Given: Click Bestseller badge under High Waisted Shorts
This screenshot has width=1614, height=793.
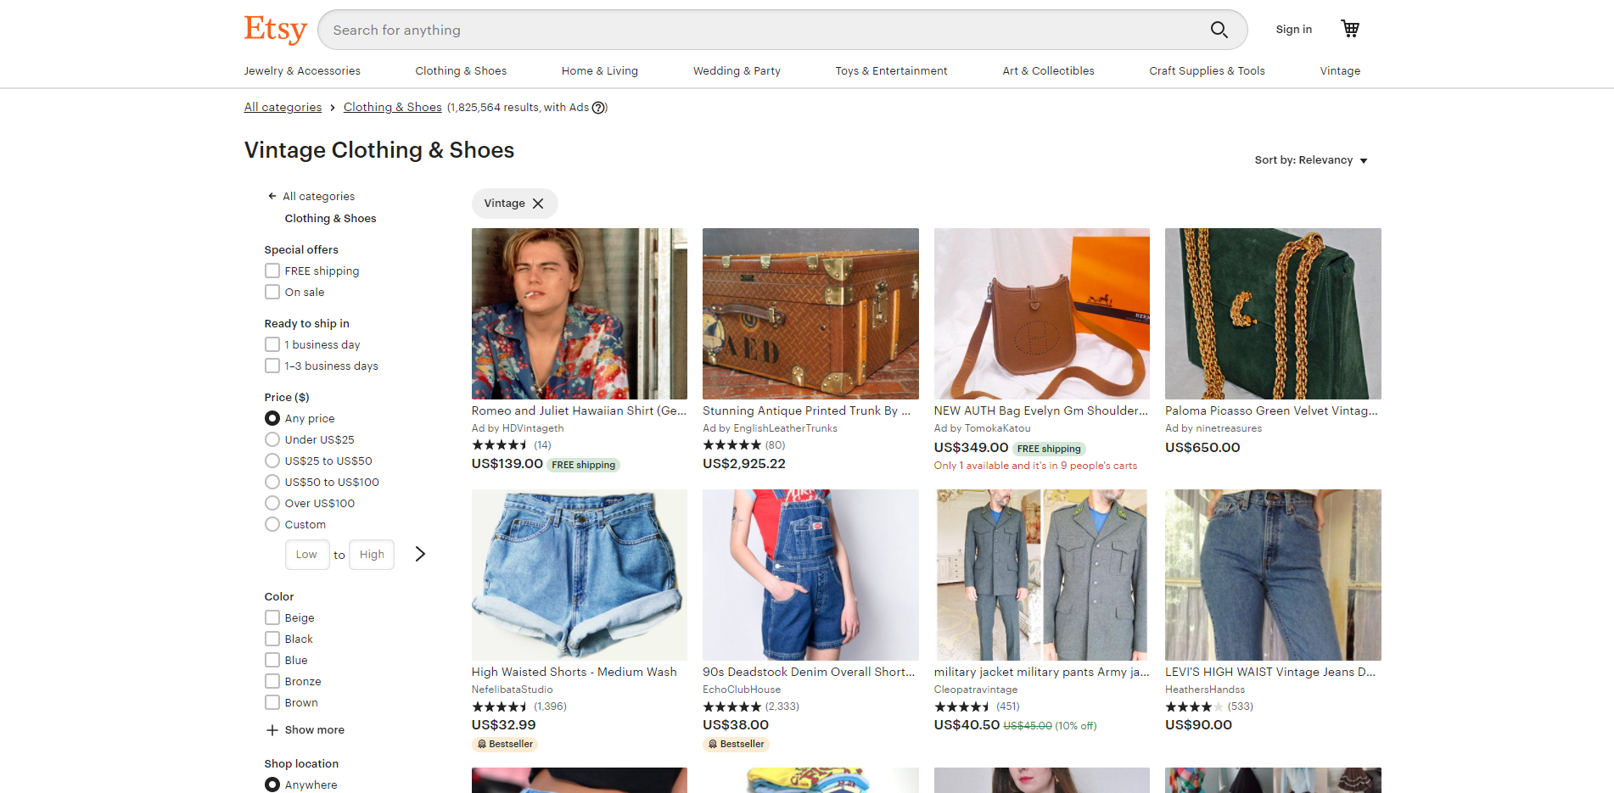Looking at the screenshot, I should pyautogui.click(x=505, y=744).
